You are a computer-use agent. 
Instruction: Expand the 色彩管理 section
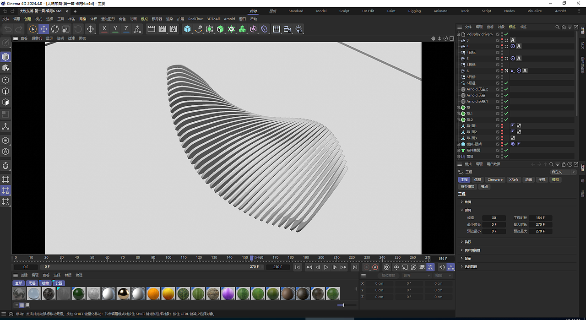[x=461, y=266]
